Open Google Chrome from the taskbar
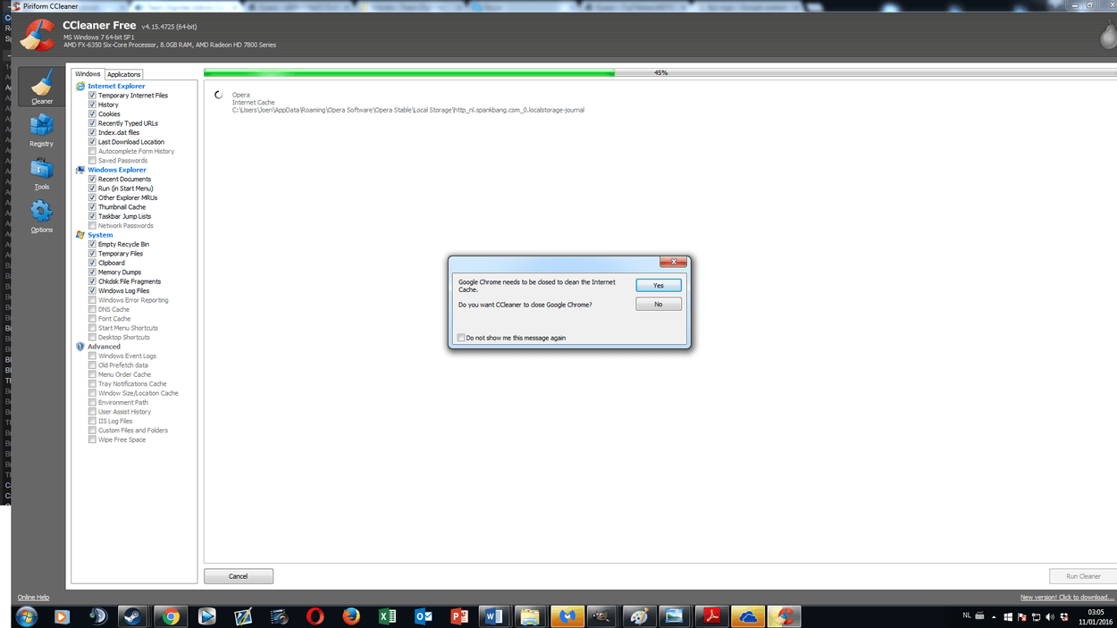 tap(170, 616)
